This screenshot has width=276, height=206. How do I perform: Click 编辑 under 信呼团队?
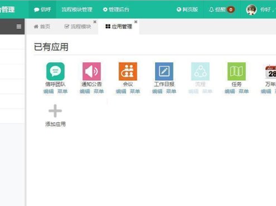[49, 91]
